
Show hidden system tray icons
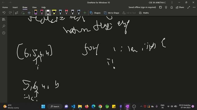[141, 106]
